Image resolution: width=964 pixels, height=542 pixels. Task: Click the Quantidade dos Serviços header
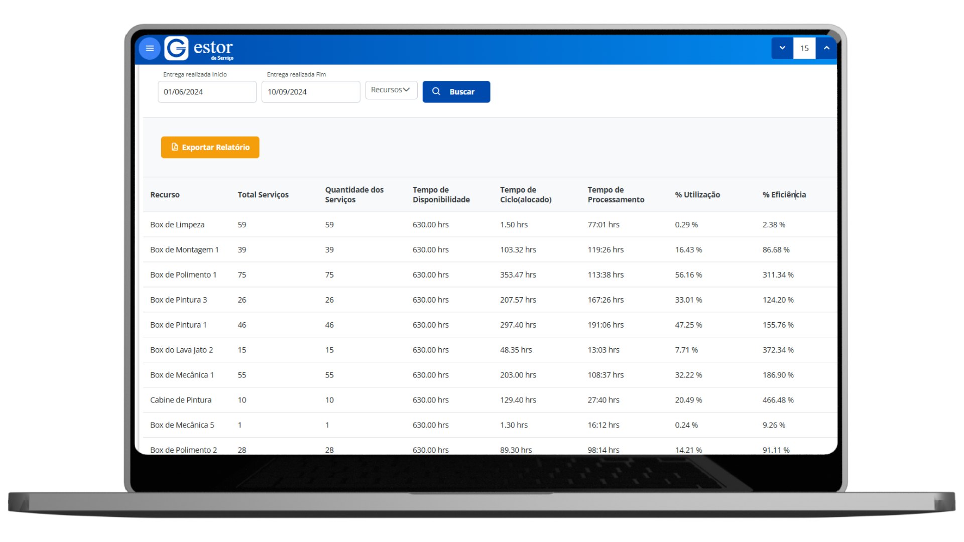click(x=354, y=195)
